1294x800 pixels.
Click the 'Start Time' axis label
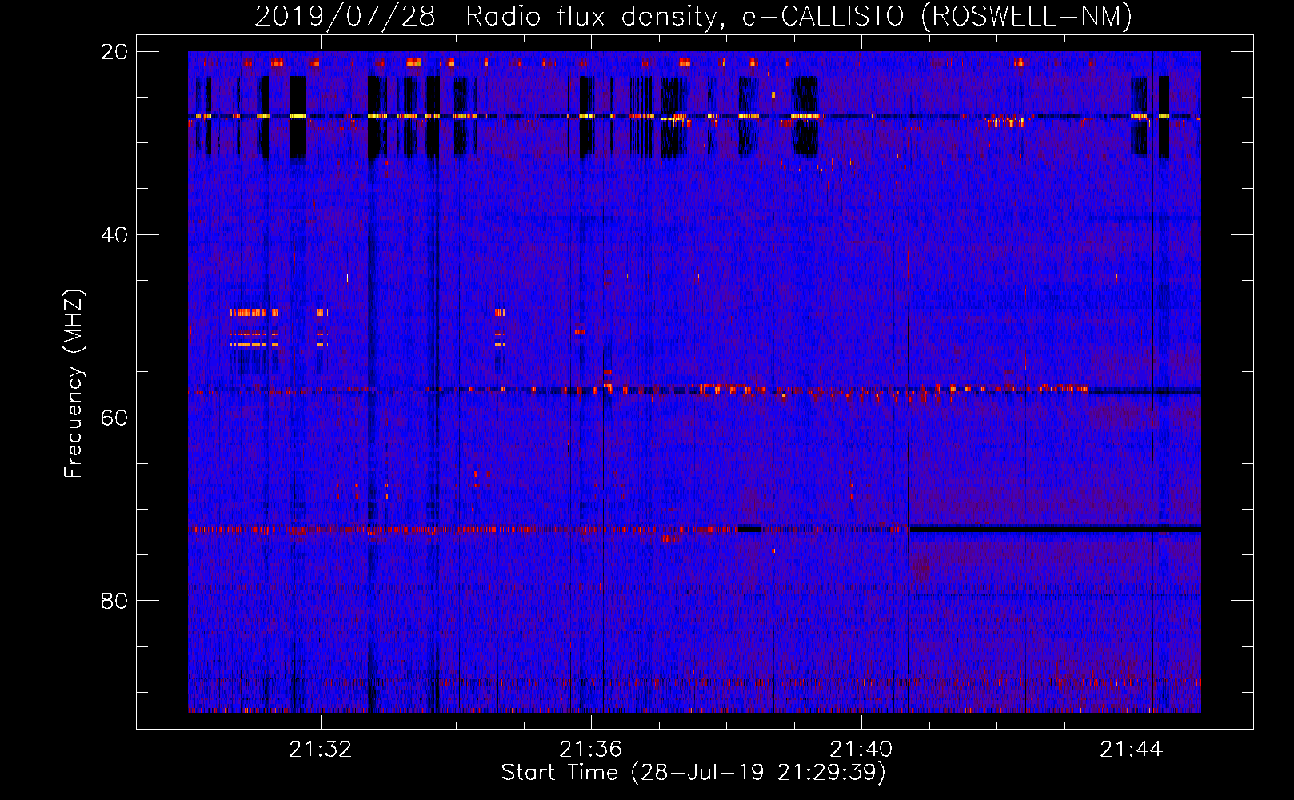pos(693,773)
